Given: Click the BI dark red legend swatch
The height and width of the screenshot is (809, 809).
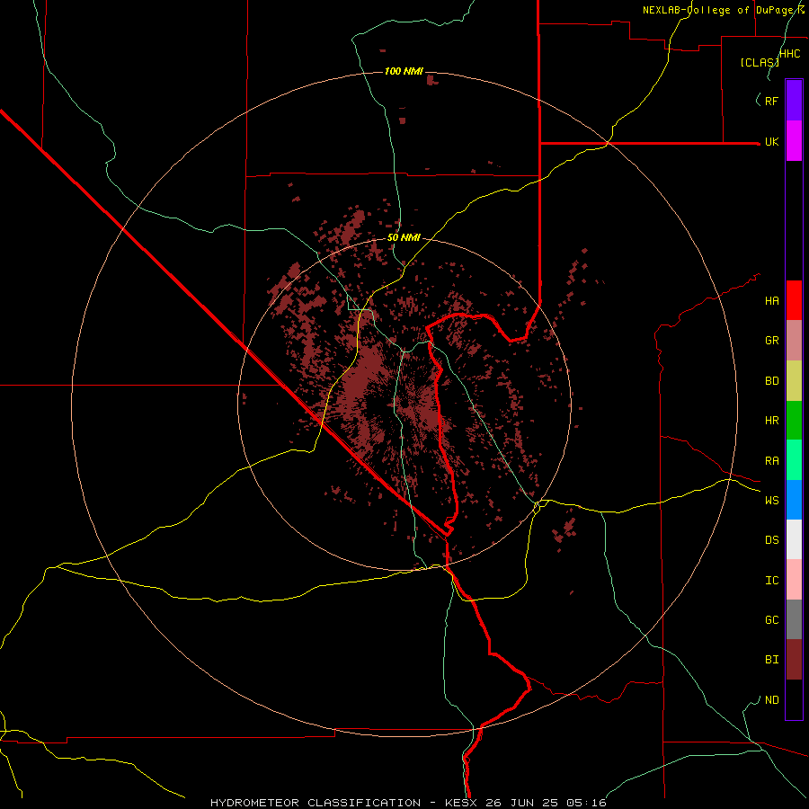Looking at the screenshot, I should tap(794, 660).
